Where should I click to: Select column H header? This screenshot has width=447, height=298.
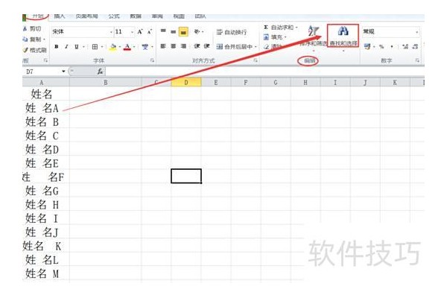[x=305, y=83]
